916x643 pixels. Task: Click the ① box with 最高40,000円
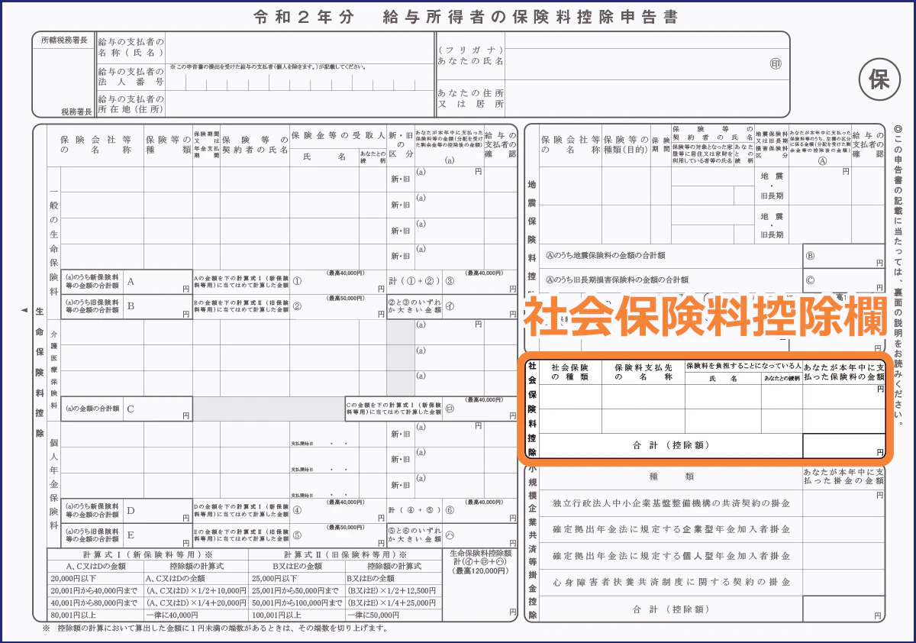pyautogui.click(x=337, y=282)
